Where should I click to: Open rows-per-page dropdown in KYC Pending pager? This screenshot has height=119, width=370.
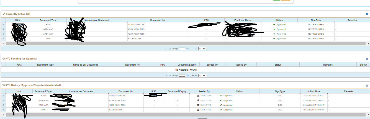[202, 76]
